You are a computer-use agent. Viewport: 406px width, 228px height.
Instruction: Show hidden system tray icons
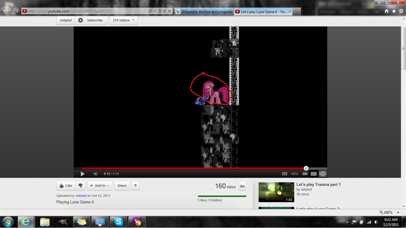[x=347, y=222]
